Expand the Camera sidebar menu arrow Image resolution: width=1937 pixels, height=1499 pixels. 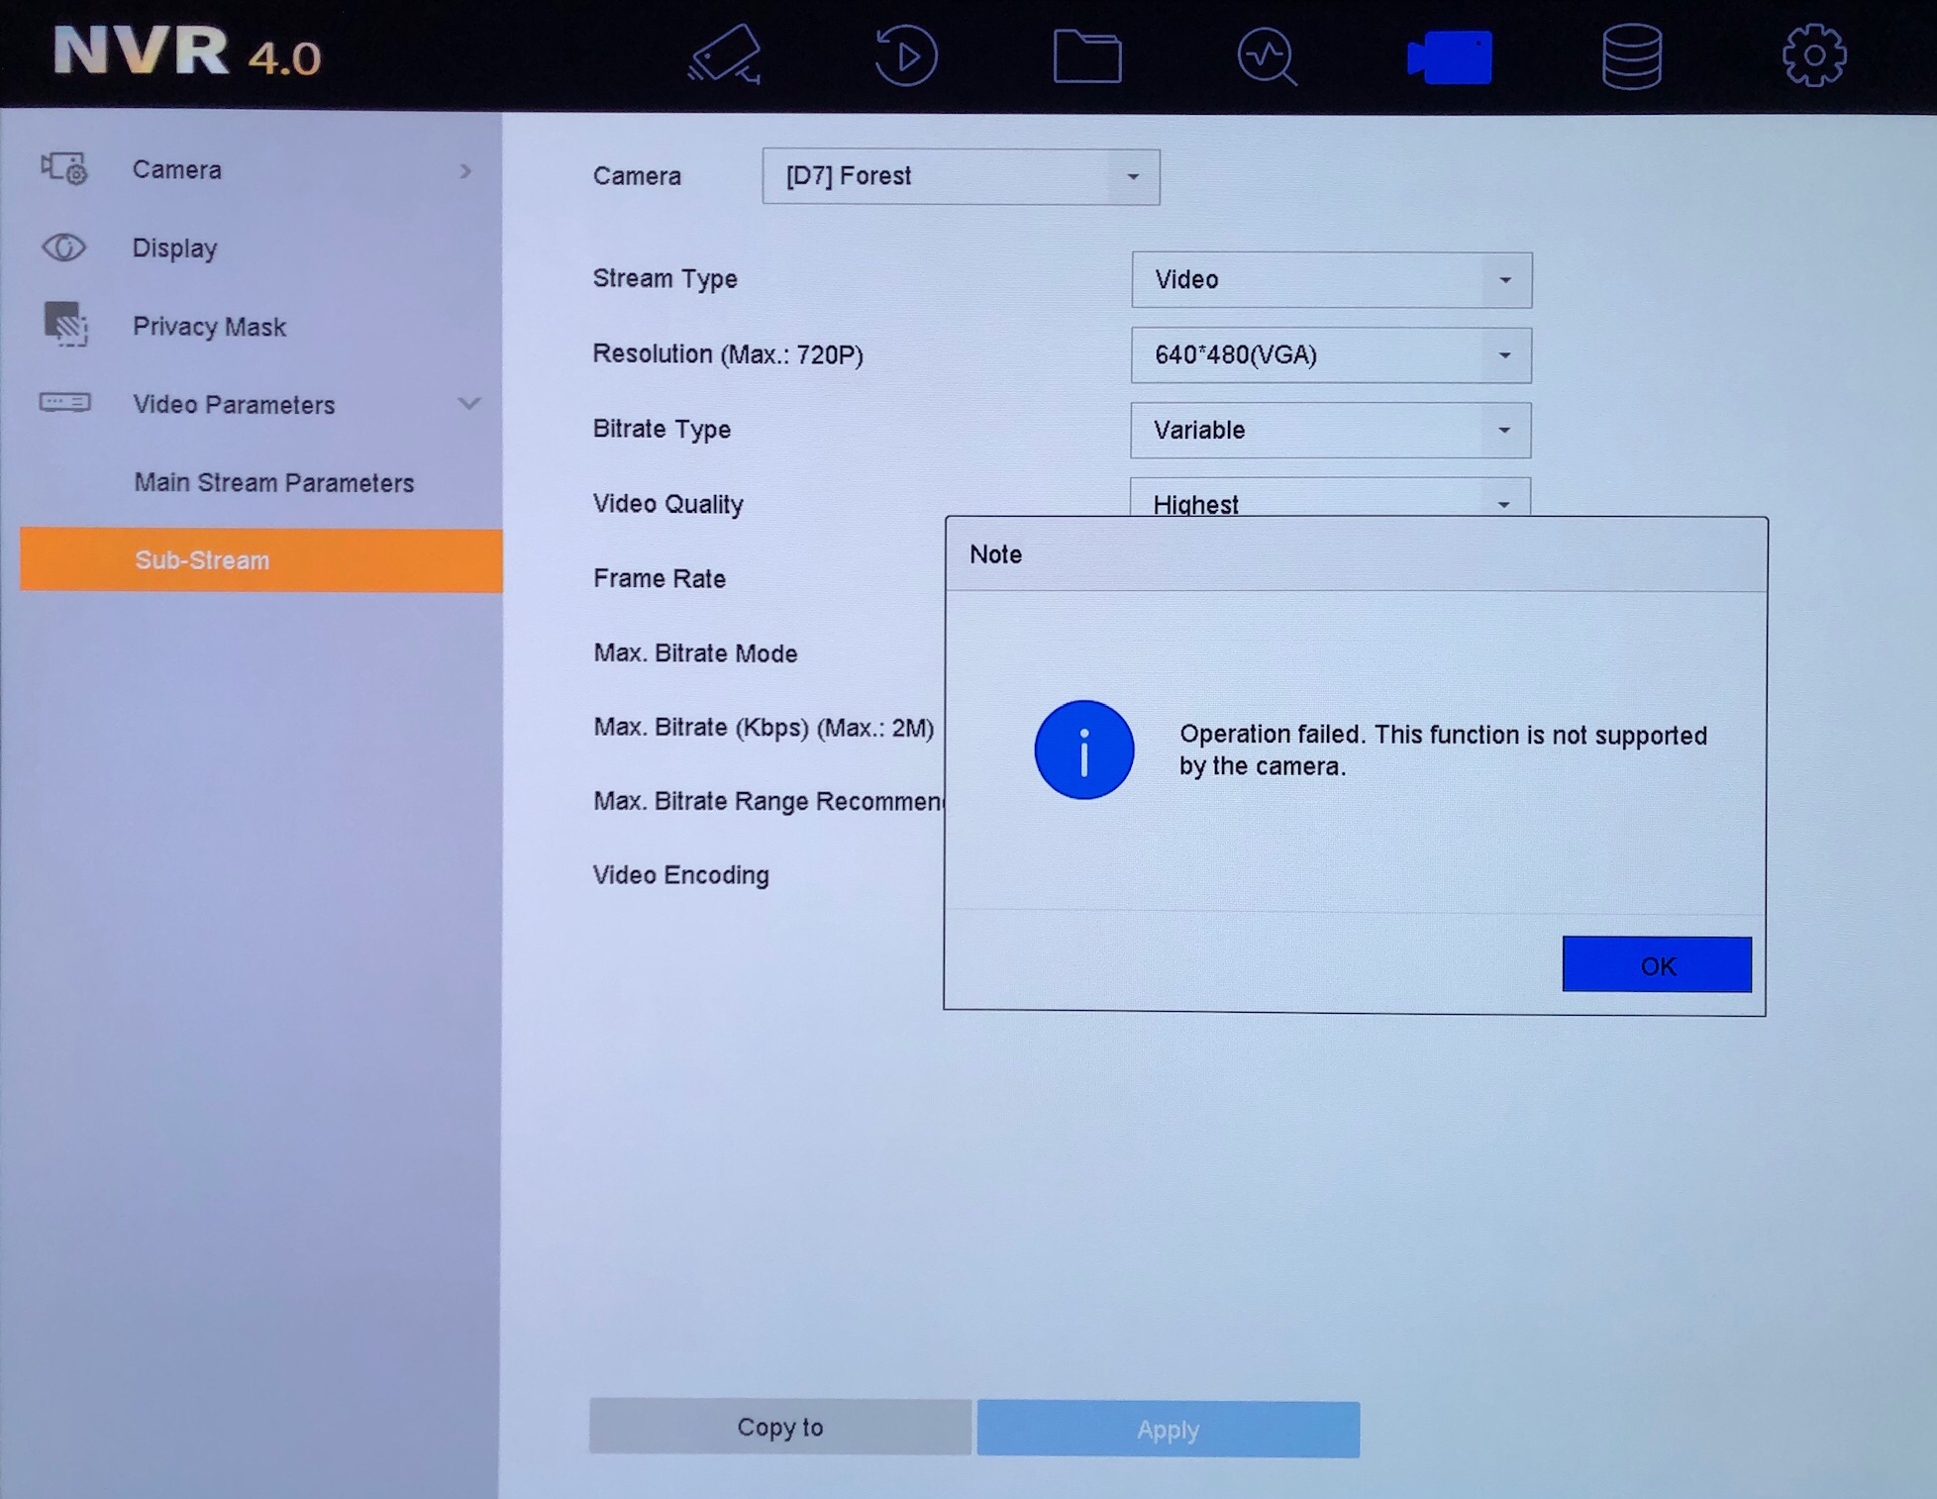tap(465, 170)
